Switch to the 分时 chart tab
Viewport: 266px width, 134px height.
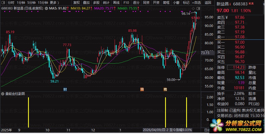(11, 3)
